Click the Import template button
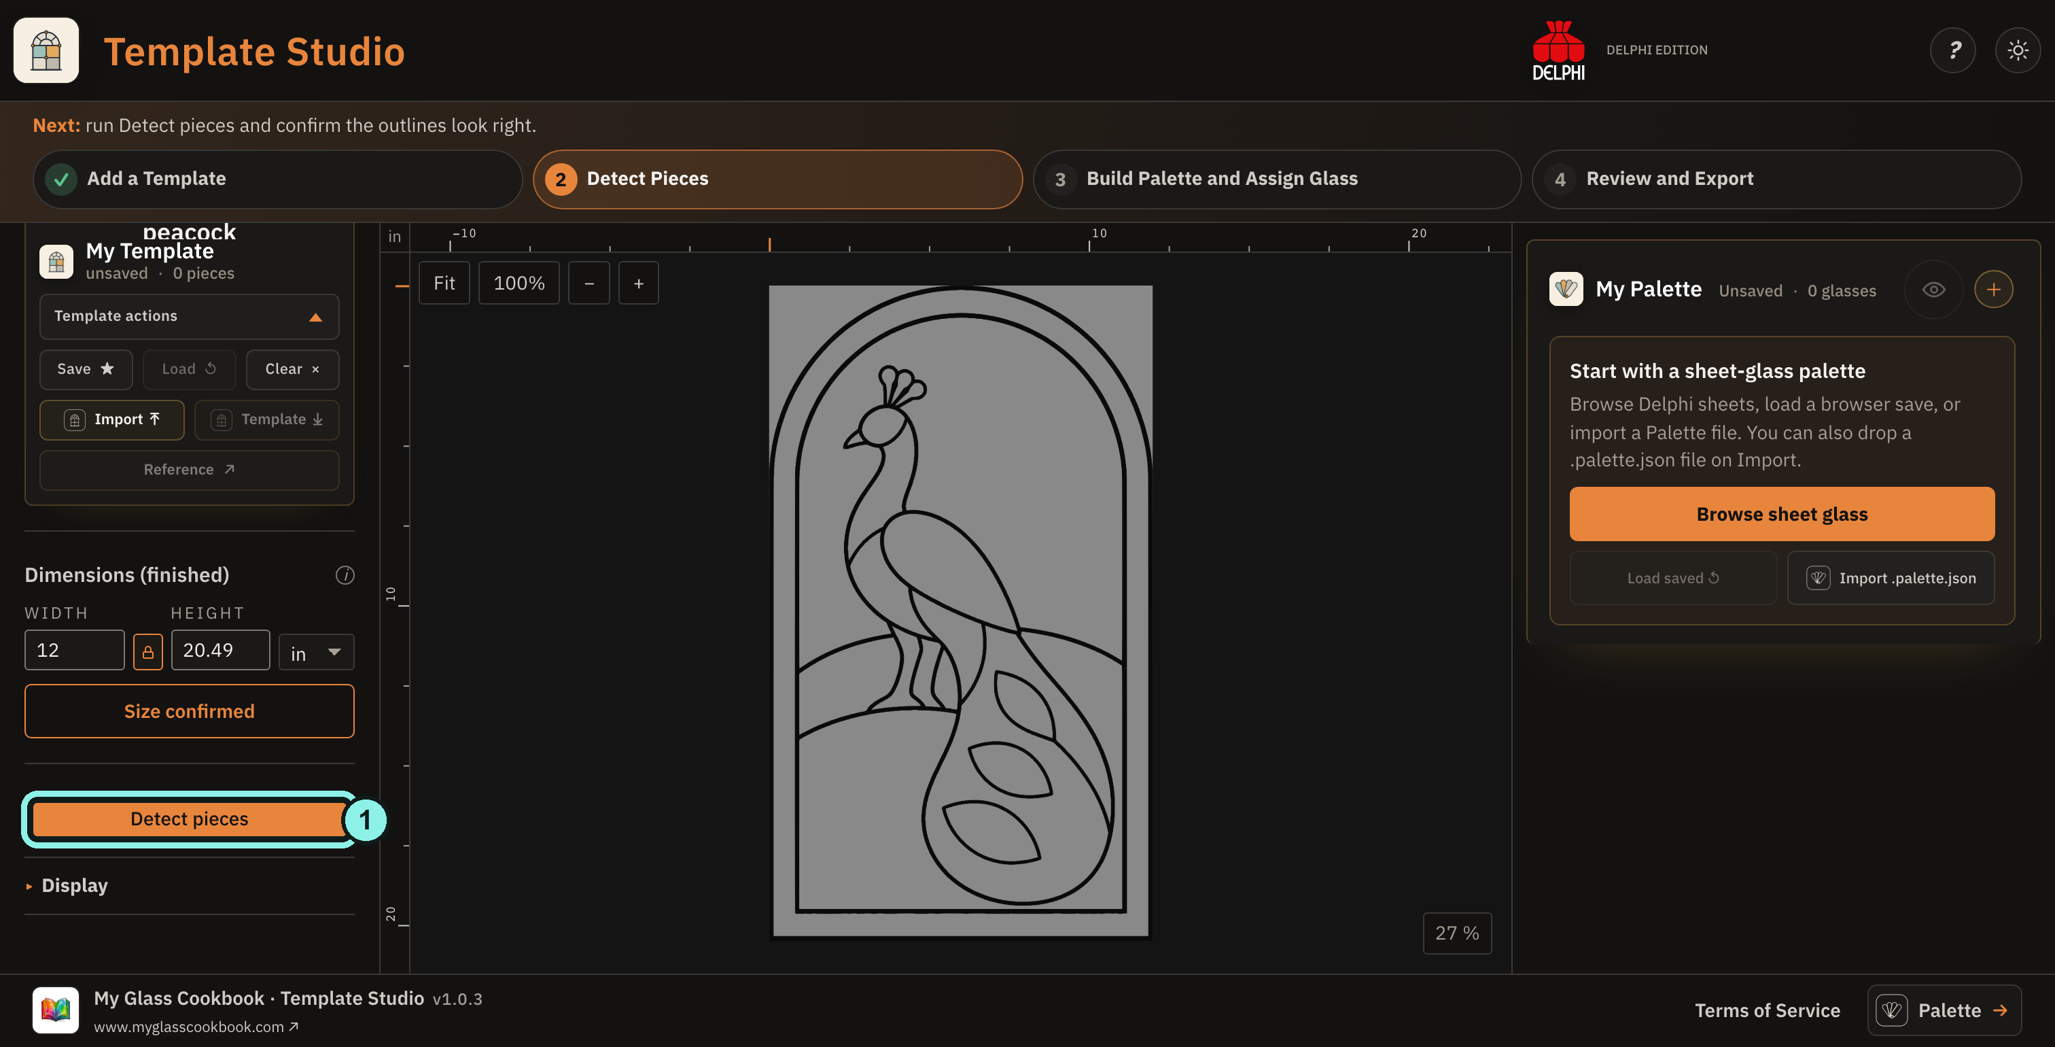Screen dimensions: 2055x1047 (111, 419)
